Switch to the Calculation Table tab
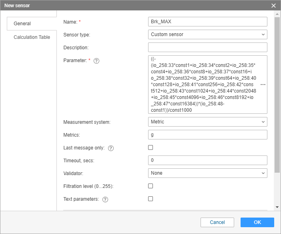 click(32, 37)
